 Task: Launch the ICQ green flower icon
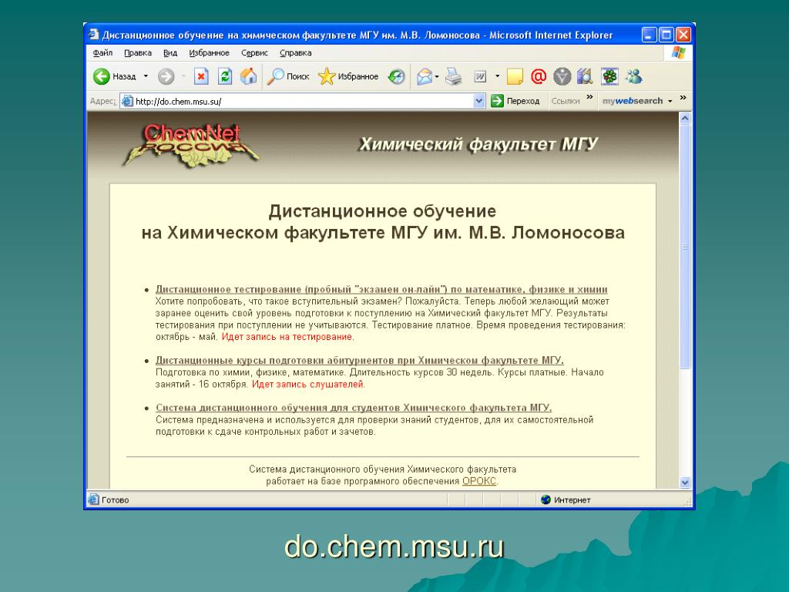[609, 76]
